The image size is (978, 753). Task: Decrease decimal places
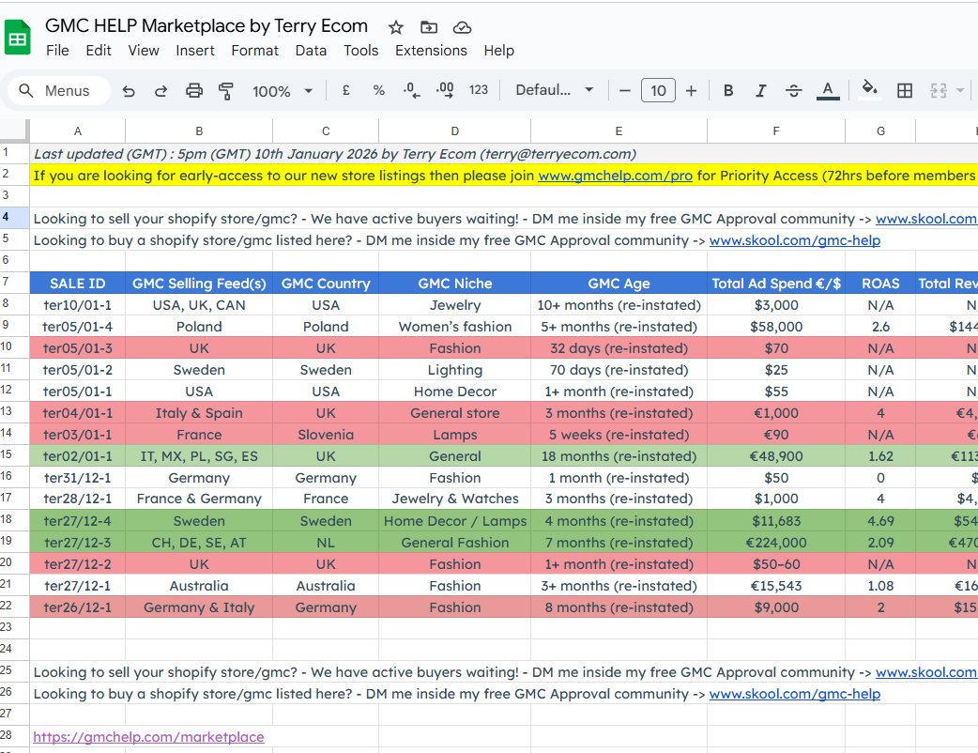coord(411,90)
